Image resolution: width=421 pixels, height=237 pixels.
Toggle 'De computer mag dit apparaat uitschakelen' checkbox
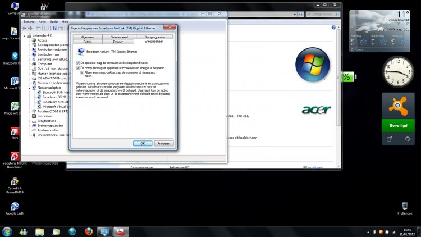[x=78, y=67]
